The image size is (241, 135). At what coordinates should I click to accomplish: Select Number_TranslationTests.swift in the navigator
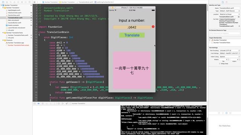point(18,35)
